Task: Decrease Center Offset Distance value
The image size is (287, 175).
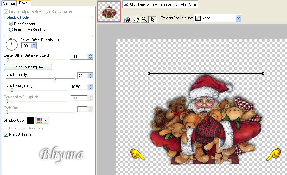Action: coord(90,58)
